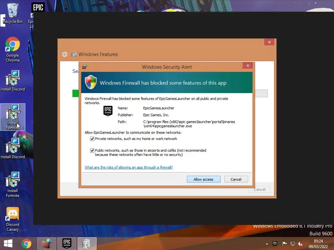Viewport: 334px width, 250px height.
Task: Switch to Windows Firewall taskbar item
Action: 46,243
